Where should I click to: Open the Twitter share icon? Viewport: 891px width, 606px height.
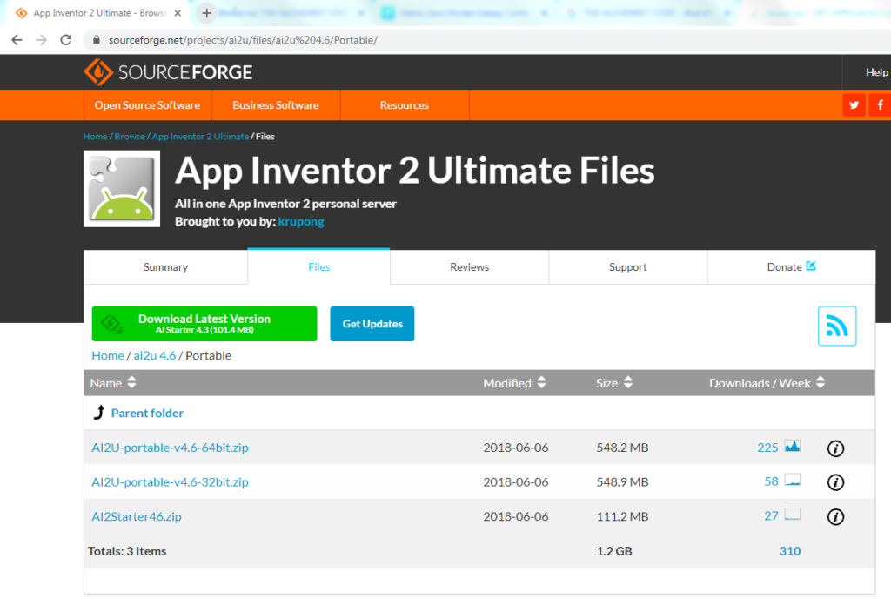tap(854, 105)
